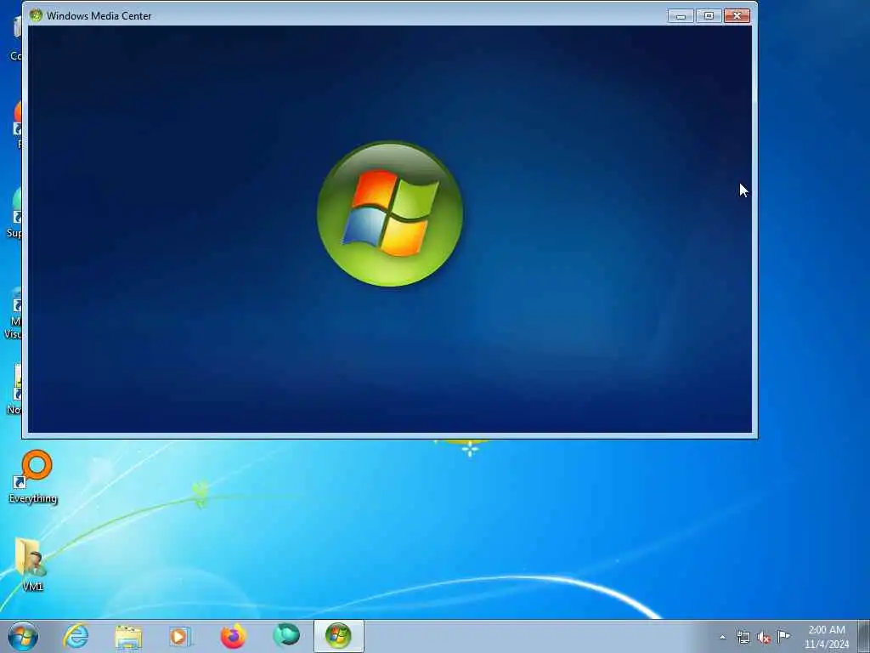
Task: Open the Everything desktop shortcut
Action: coord(33,477)
